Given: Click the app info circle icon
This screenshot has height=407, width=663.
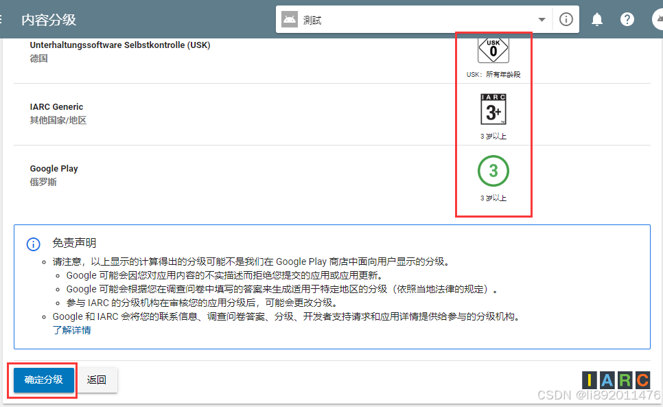Looking at the screenshot, I should [566, 19].
